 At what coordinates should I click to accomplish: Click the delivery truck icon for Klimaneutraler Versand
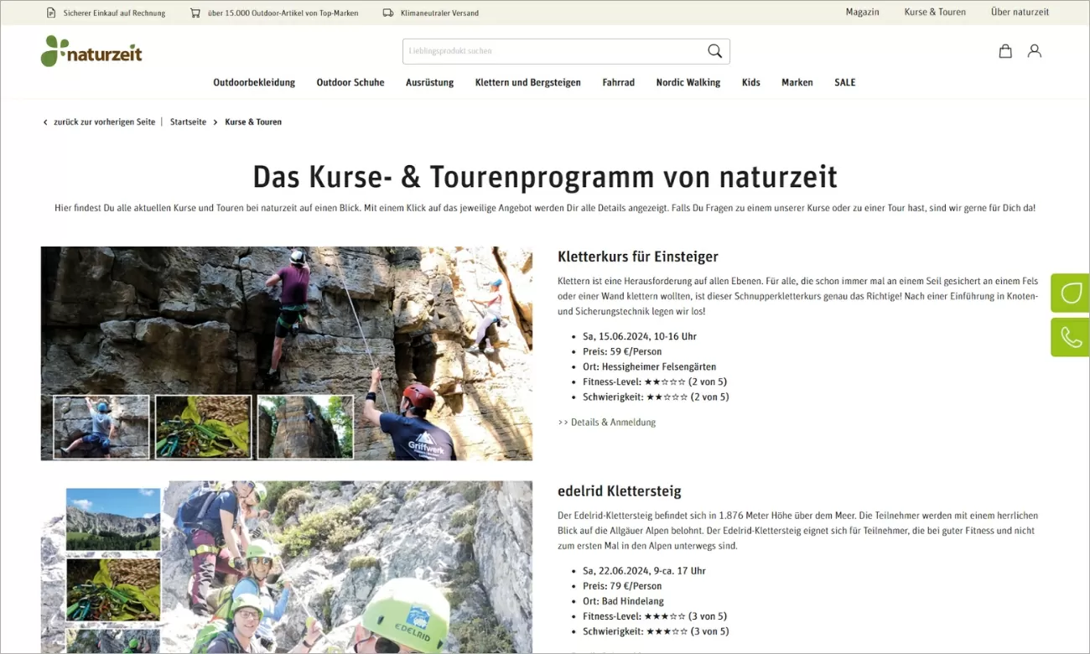[387, 13]
